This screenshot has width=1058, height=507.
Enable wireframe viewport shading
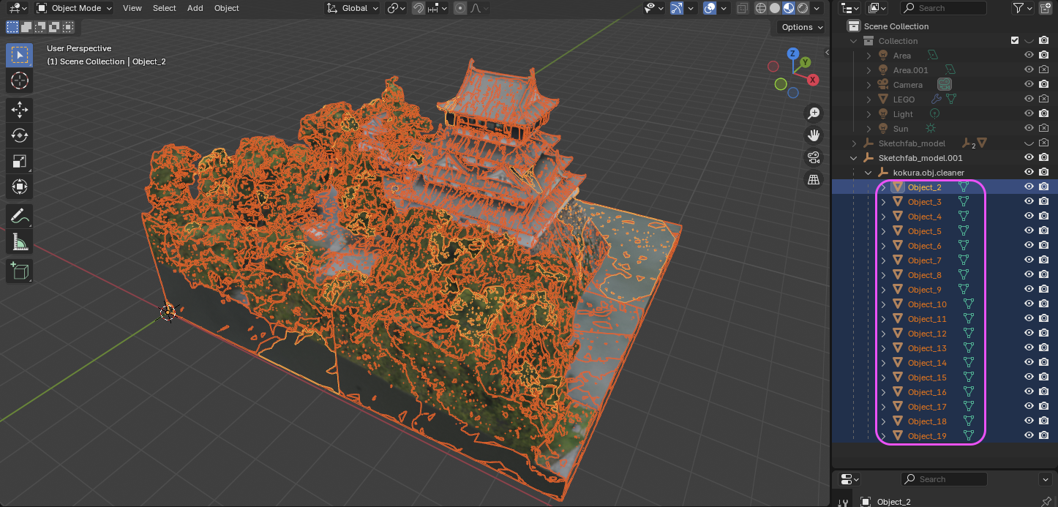[761, 8]
